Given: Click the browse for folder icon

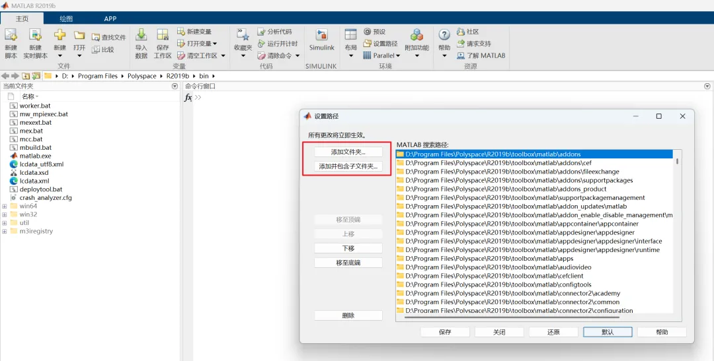Looking at the screenshot, I should coord(36,76).
